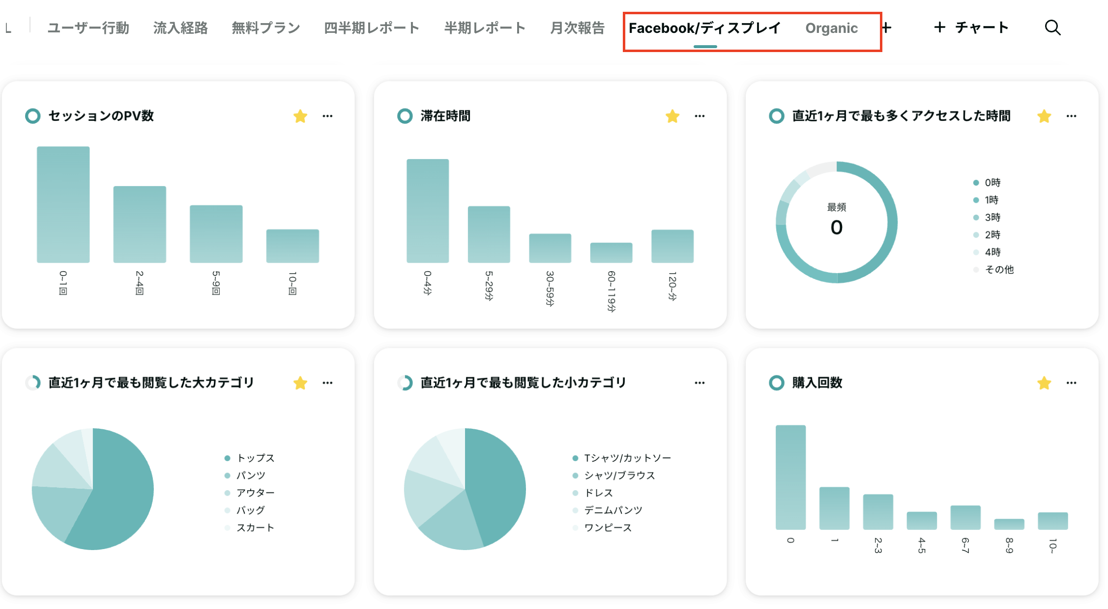Click the その他 legend entry
The image size is (1108, 609).
(x=993, y=270)
